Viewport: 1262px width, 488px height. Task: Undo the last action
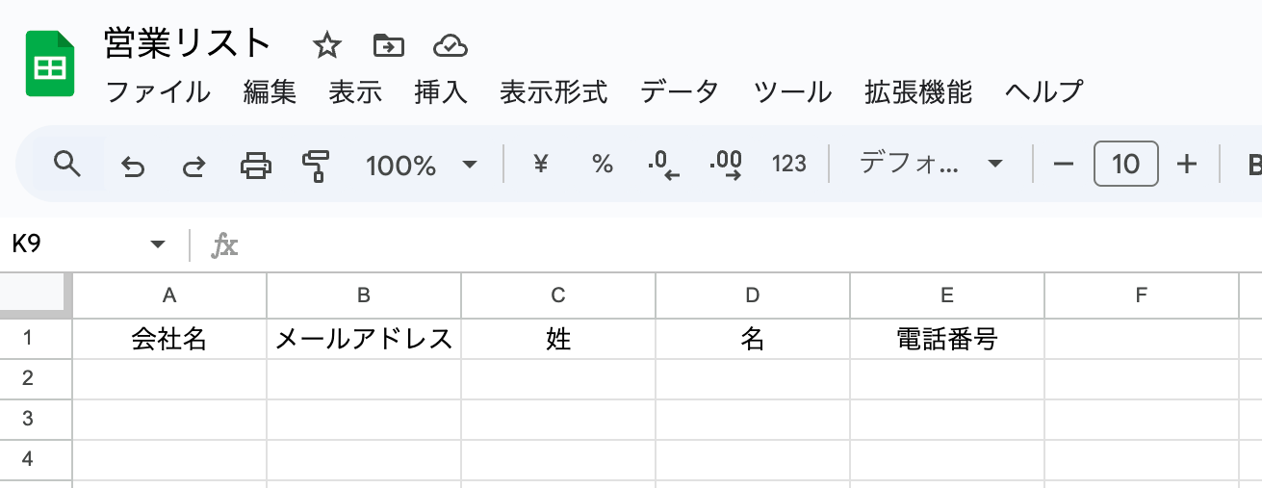[133, 166]
